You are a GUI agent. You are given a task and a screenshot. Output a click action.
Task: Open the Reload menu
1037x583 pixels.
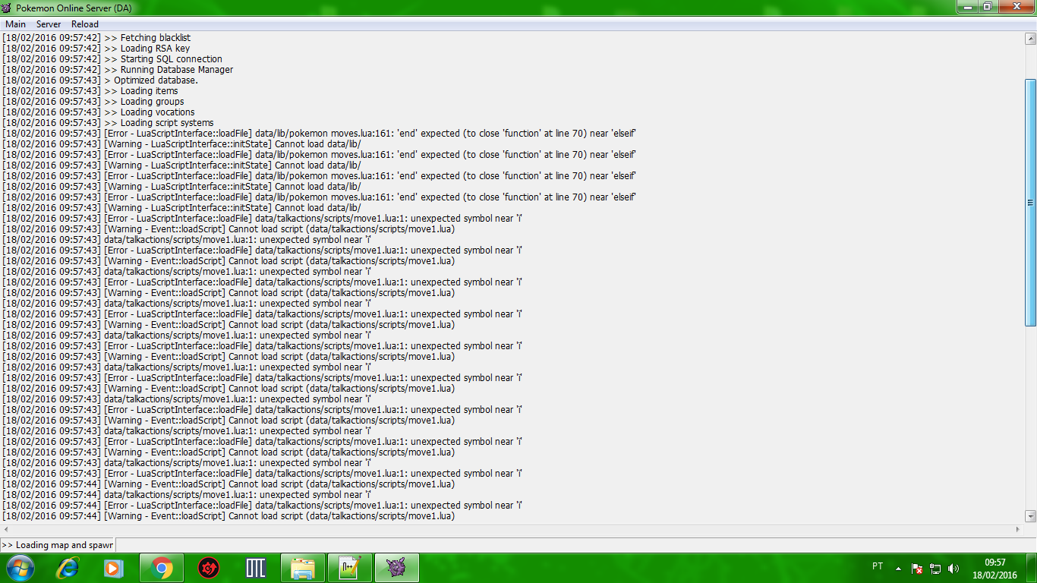[85, 24]
